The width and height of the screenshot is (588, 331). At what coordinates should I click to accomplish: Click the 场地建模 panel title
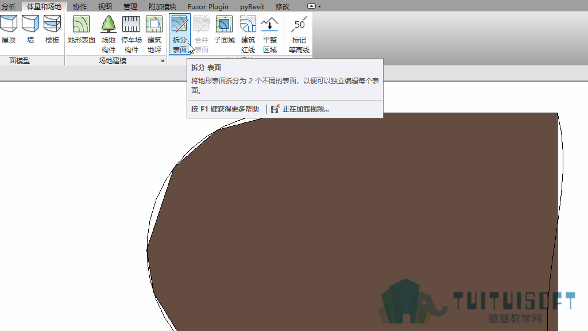click(x=113, y=60)
